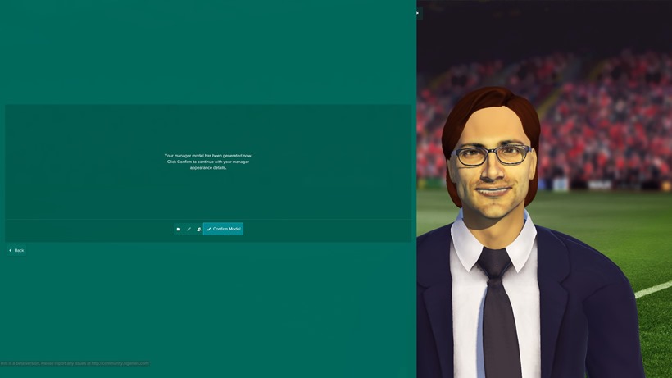Click the white shirt collar on manager
The height and width of the screenshot is (378, 672).
493,240
